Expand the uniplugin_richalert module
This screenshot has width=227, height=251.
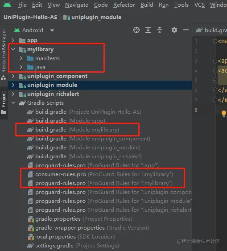click(13, 94)
